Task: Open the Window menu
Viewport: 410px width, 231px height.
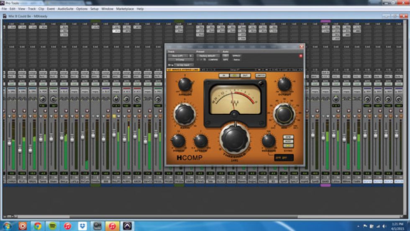Action: (107, 9)
